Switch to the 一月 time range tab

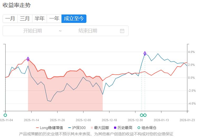coord(10,19)
